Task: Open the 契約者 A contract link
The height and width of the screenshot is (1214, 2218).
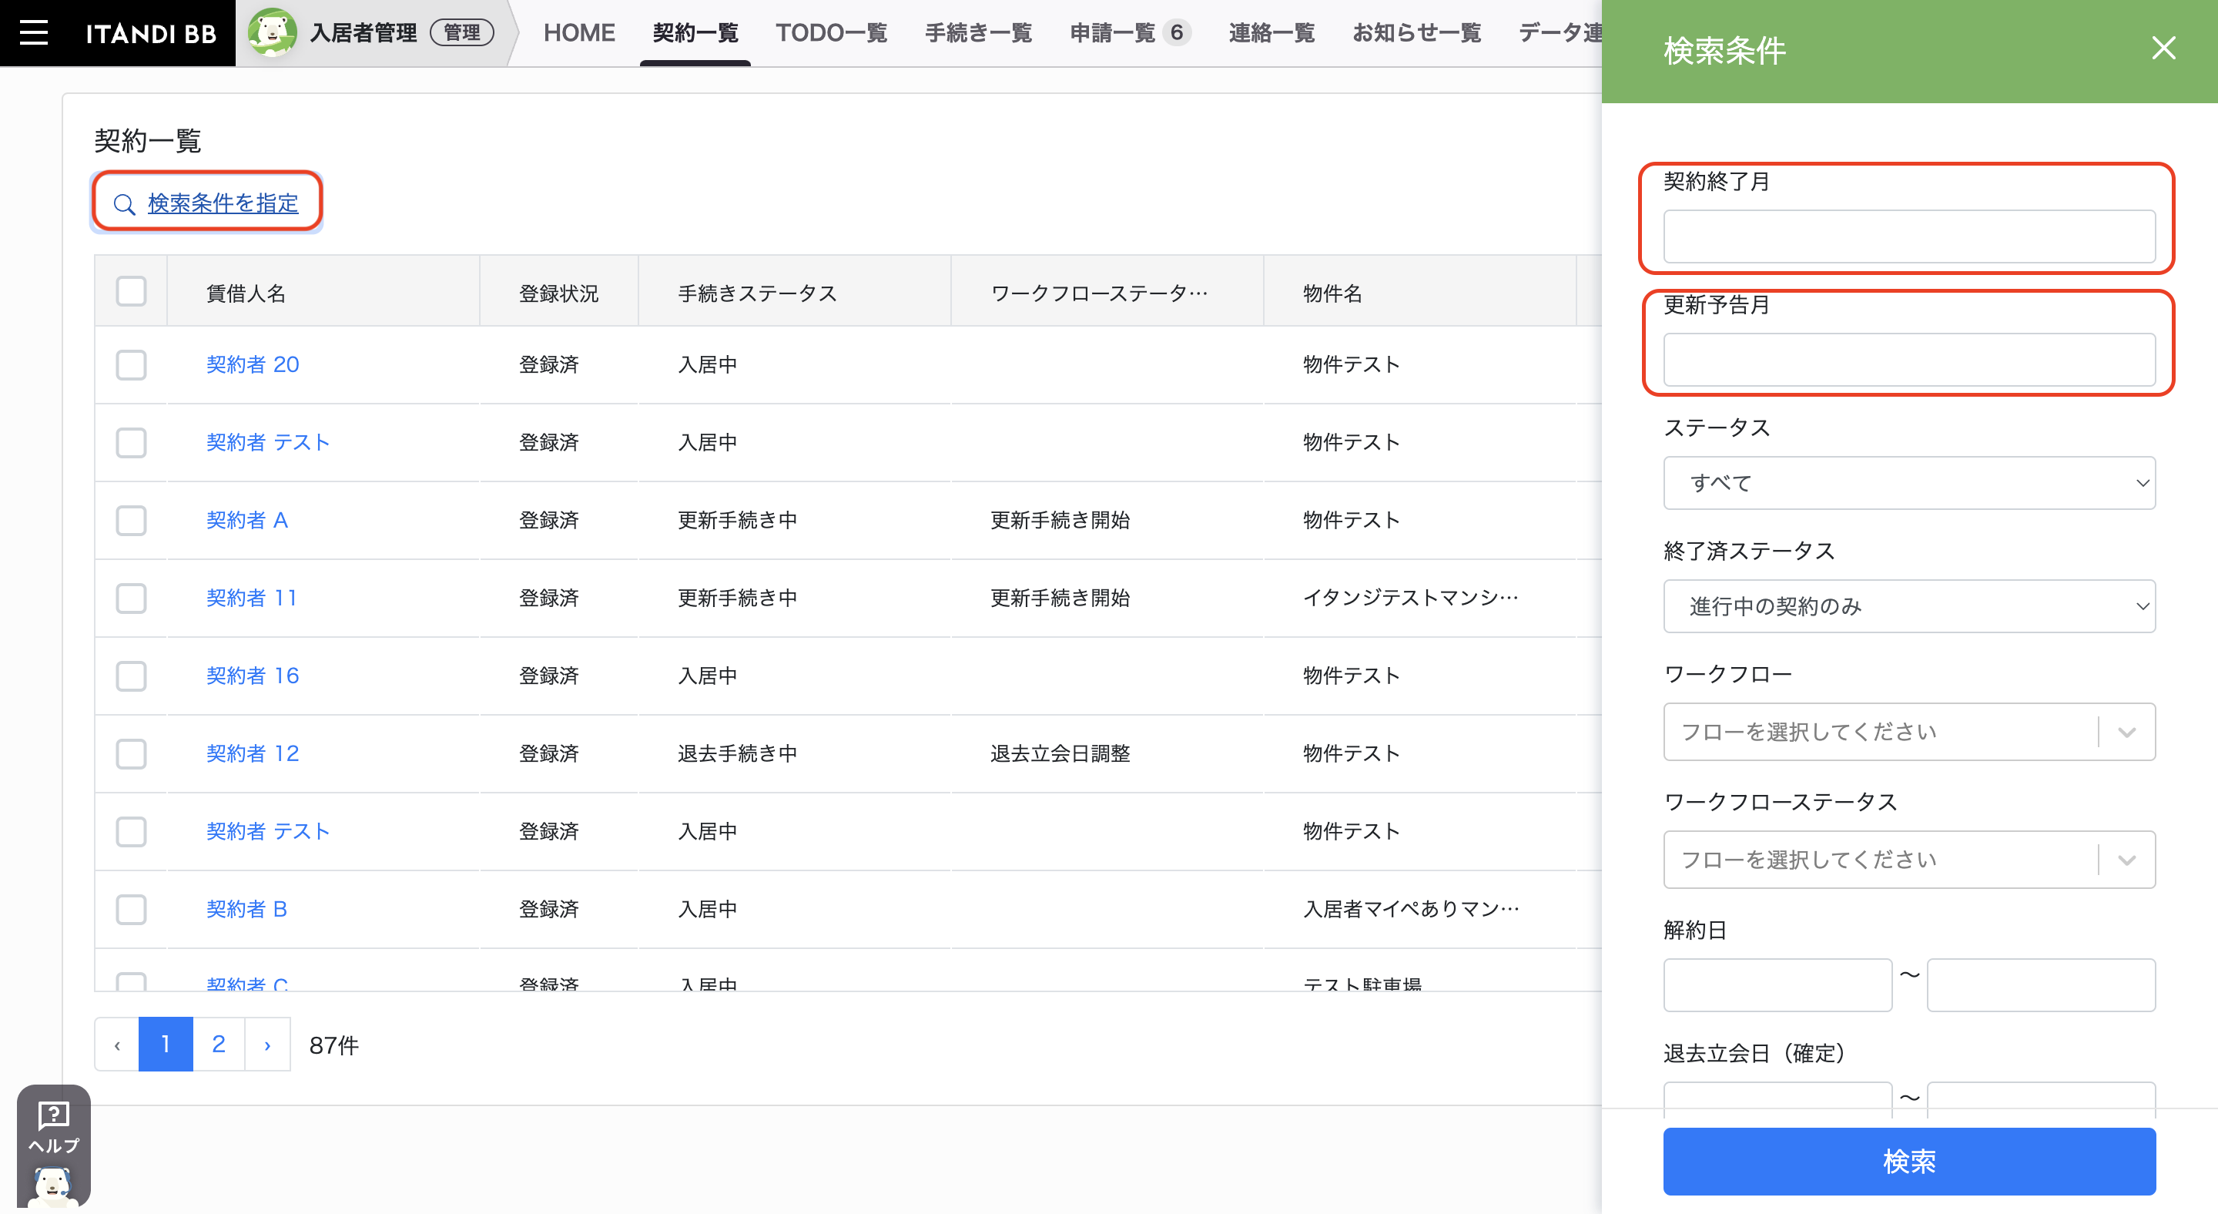Action: 247,520
